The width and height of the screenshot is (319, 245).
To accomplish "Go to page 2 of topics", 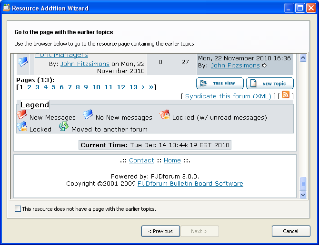I will pos(29,87).
